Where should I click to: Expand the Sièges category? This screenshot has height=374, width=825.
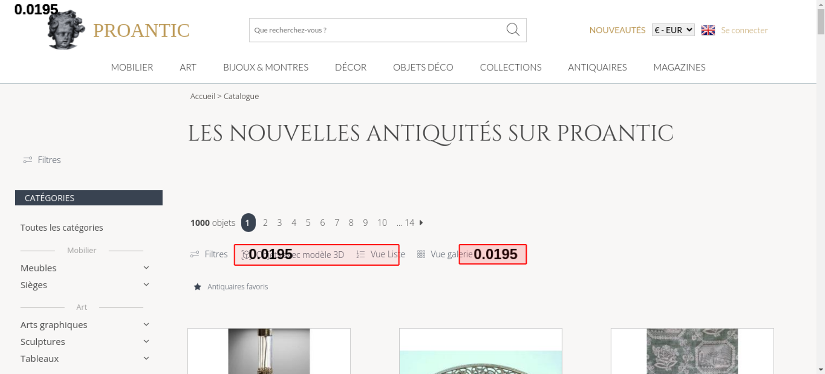(146, 285)
